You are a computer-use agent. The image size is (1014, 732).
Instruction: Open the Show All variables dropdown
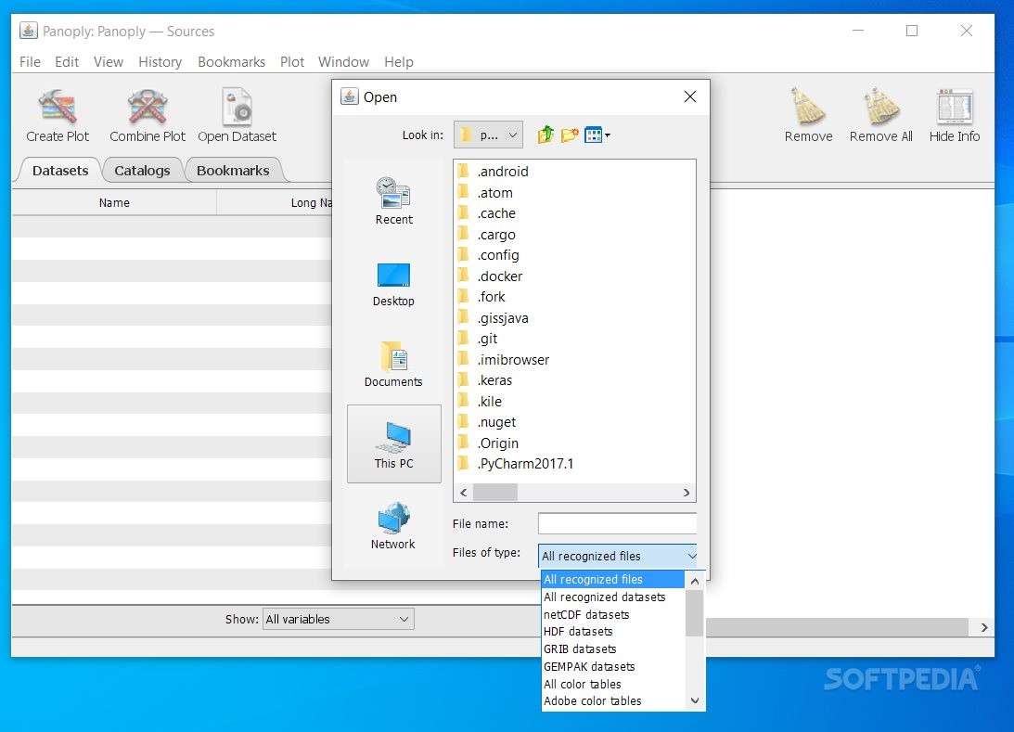pyautogui.click(x=339, y=619)
